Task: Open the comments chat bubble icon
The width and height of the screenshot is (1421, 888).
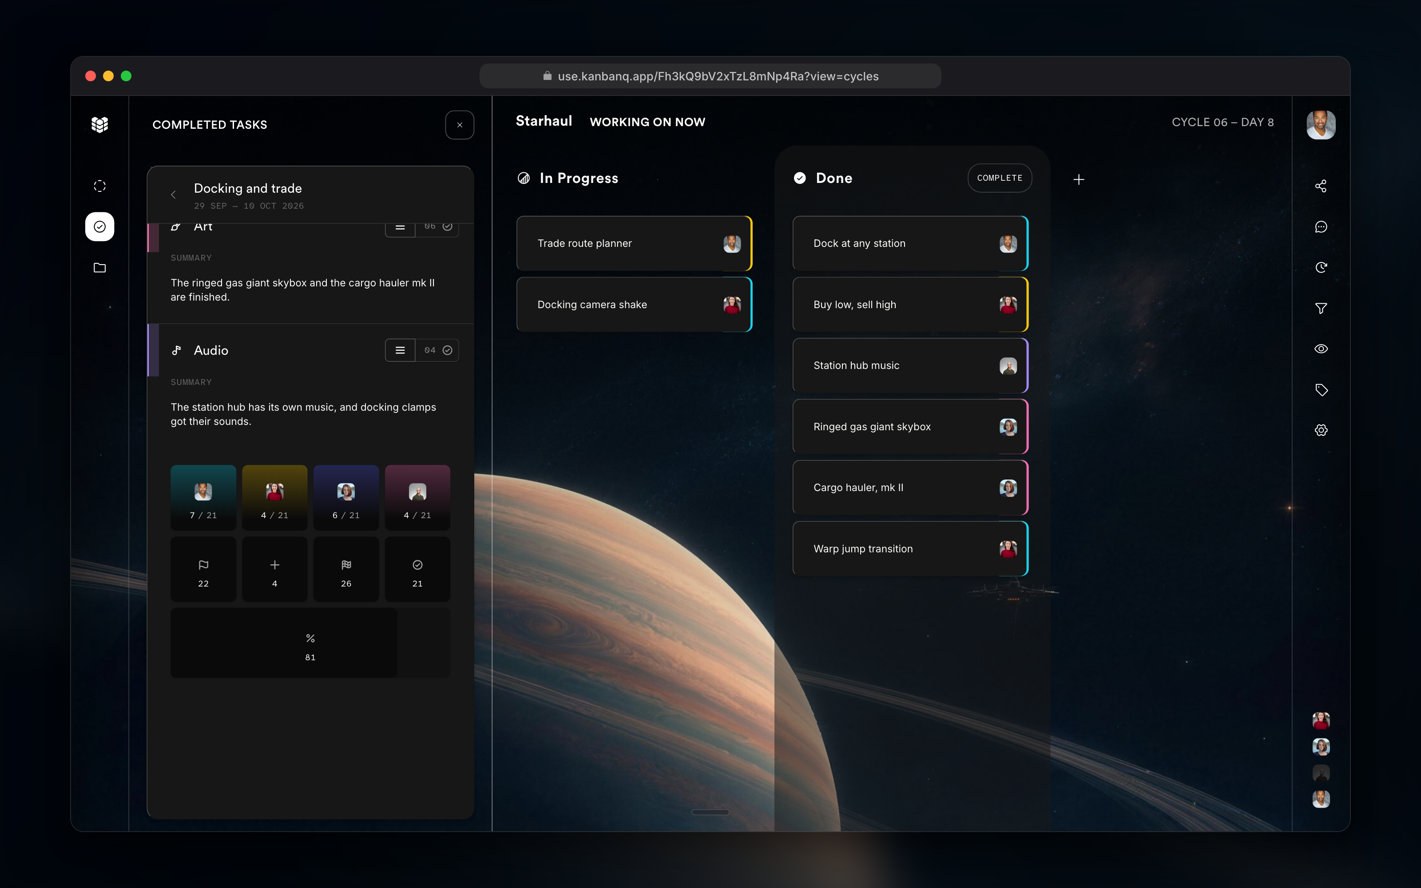Action: click(1321, 227)
